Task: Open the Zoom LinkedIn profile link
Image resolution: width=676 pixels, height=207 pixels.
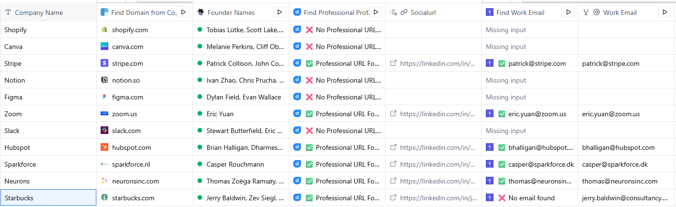Action: [437, 114]
